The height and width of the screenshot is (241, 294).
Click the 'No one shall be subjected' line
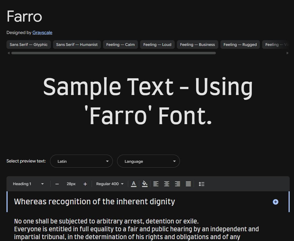[106, 221]
